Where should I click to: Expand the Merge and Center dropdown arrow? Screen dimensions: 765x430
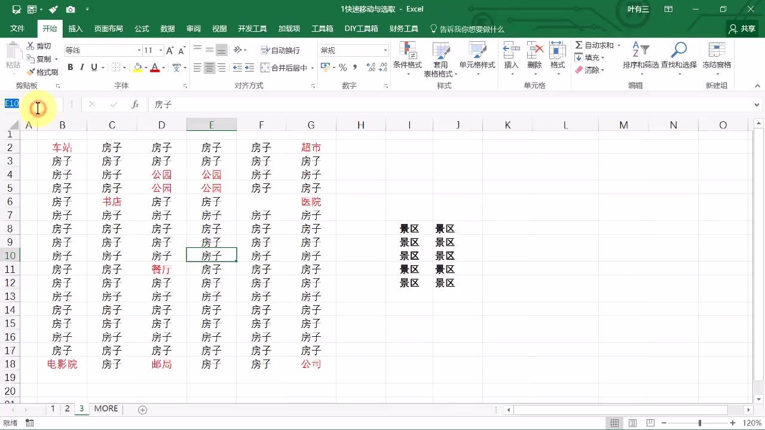click(x=312, y=68)
